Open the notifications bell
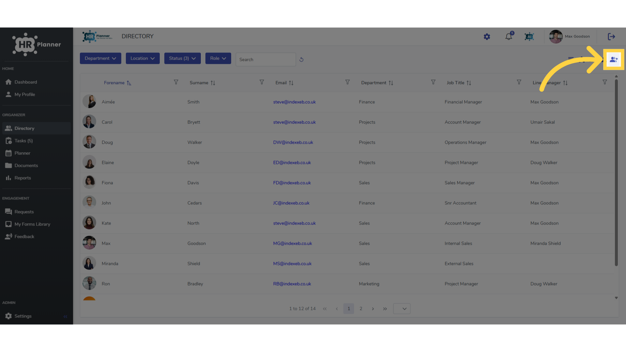626x352 pixels. 509,37
